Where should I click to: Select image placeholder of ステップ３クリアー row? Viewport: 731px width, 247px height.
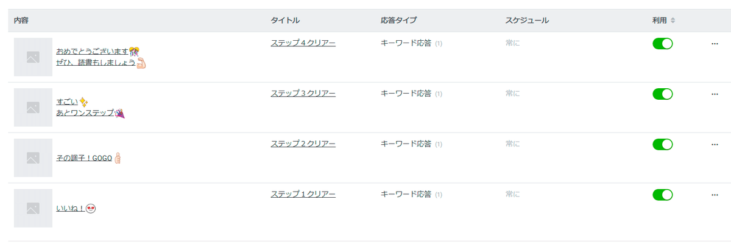pyautogui.click(x=33, y=108)
